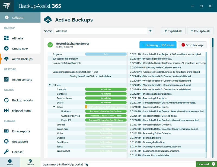Viewport: 217px width, 167px height.
Task: Select the Tasks folder row
Action: (87, 146)
